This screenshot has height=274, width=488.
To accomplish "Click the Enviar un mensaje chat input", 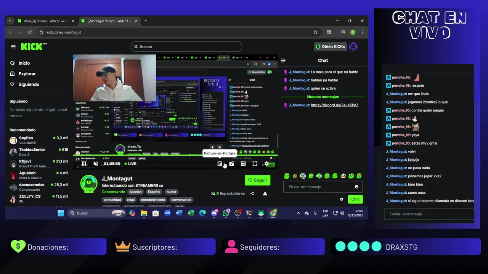I will point(323,187).
